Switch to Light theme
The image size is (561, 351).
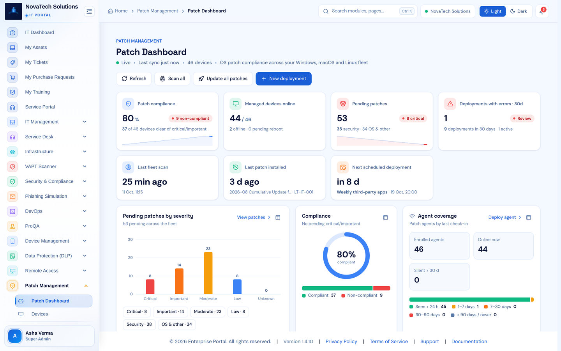492,11
